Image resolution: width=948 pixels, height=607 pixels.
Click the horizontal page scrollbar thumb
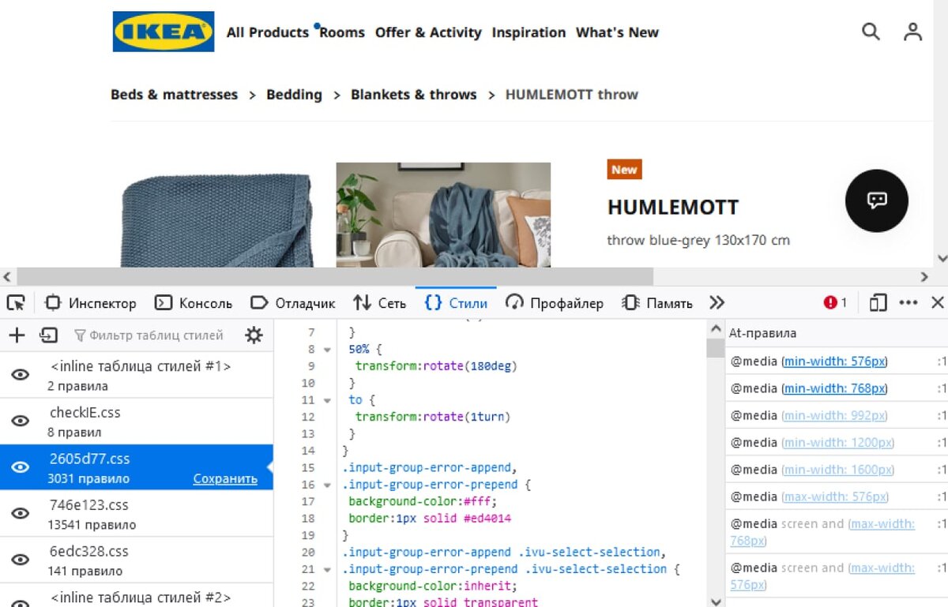point(335,277)
